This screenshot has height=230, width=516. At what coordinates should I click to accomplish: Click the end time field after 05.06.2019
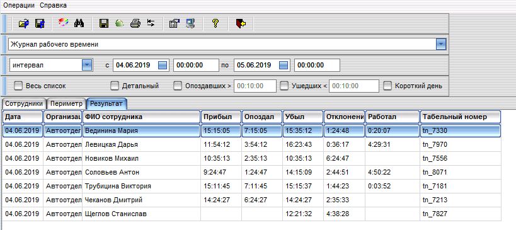pos(317,65)
